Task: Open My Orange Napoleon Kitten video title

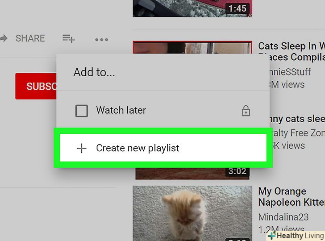Action: click(292, 197)
